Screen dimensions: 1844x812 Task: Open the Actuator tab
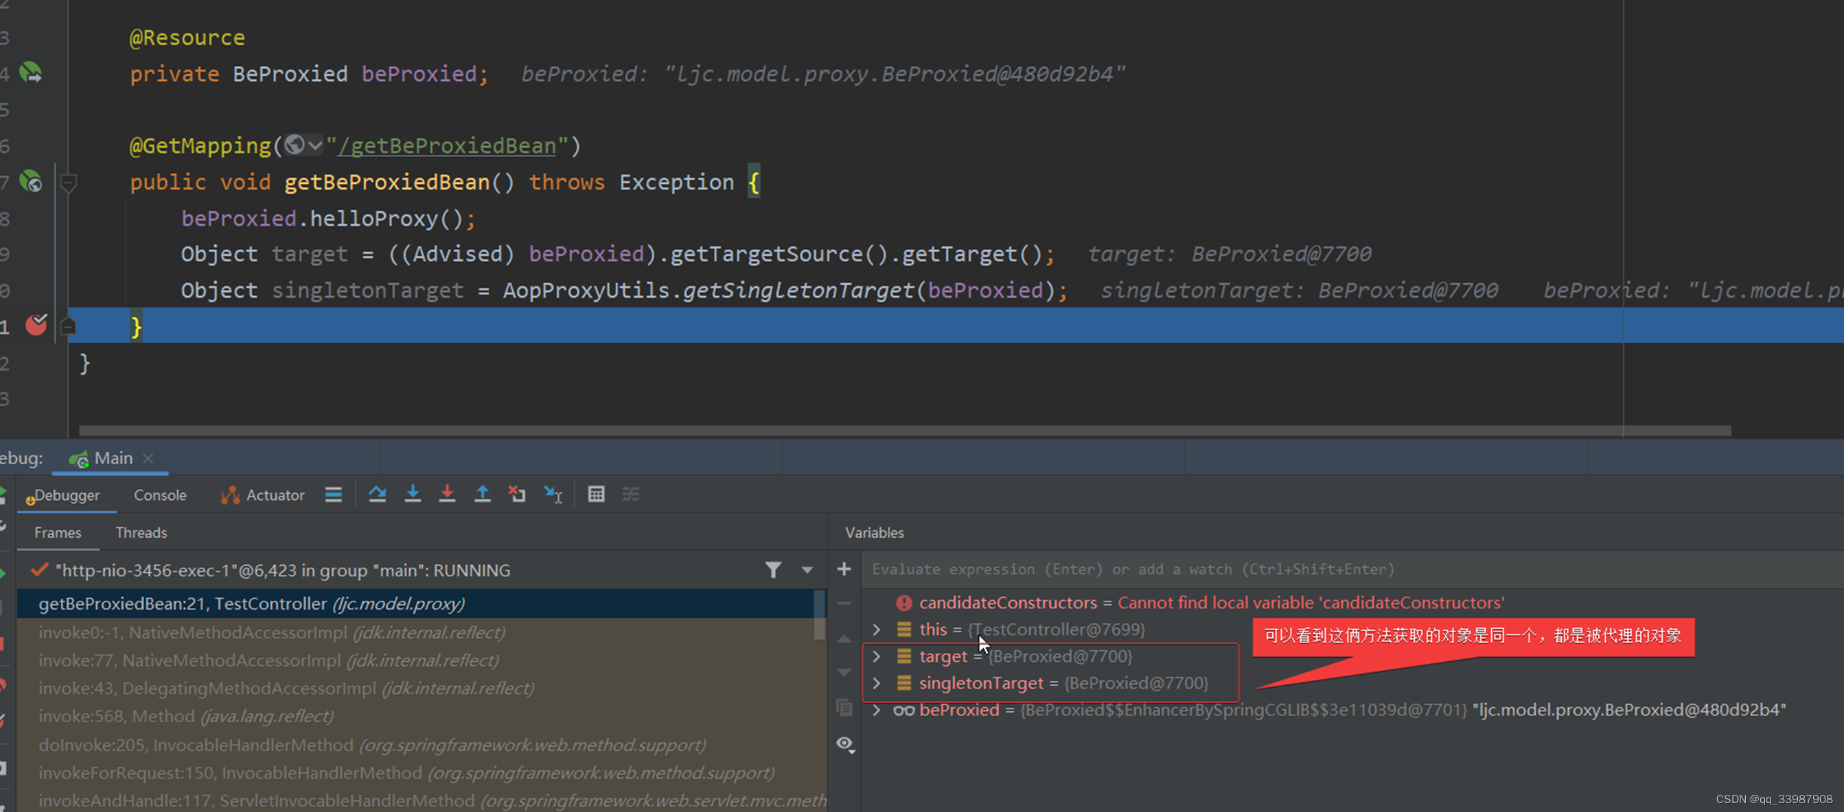tap(263, 494)
